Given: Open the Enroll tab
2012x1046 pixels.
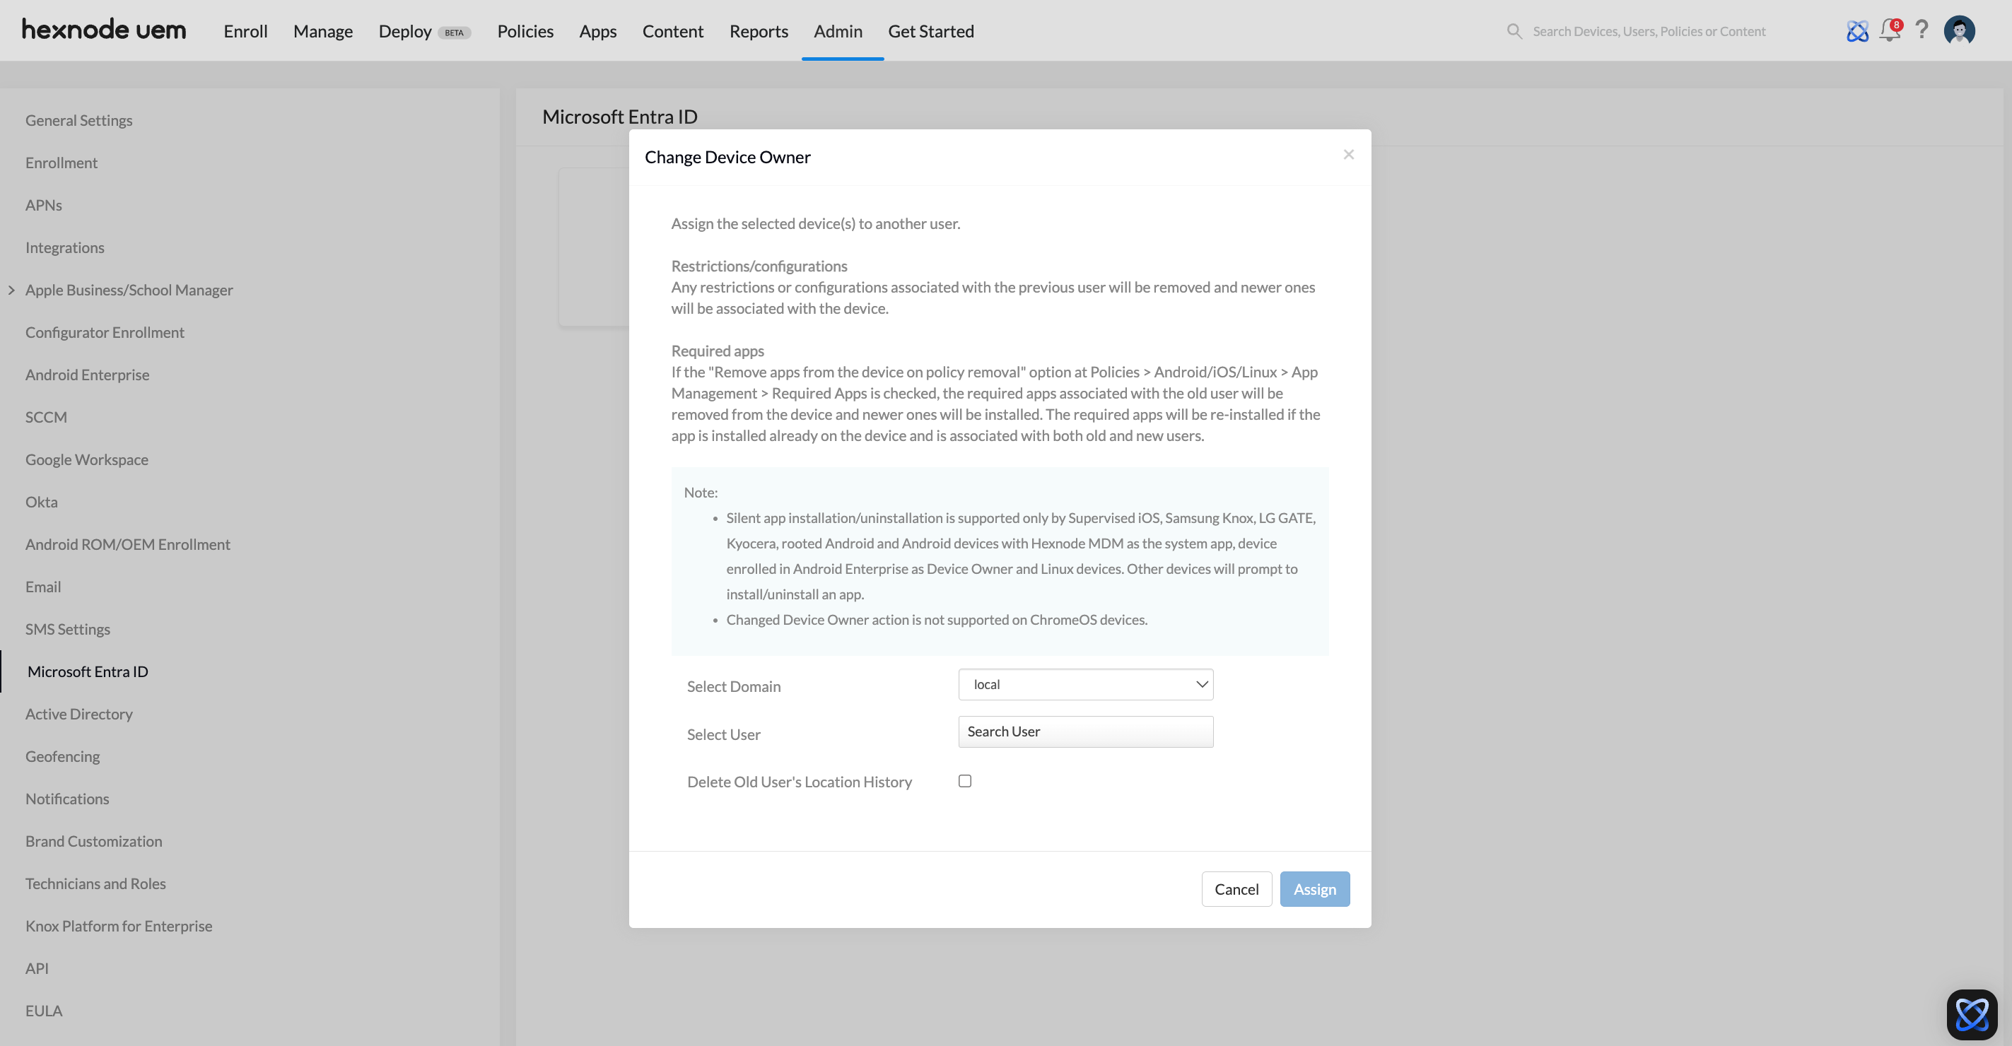Looking at the screenshot, I should coord(245,31).
